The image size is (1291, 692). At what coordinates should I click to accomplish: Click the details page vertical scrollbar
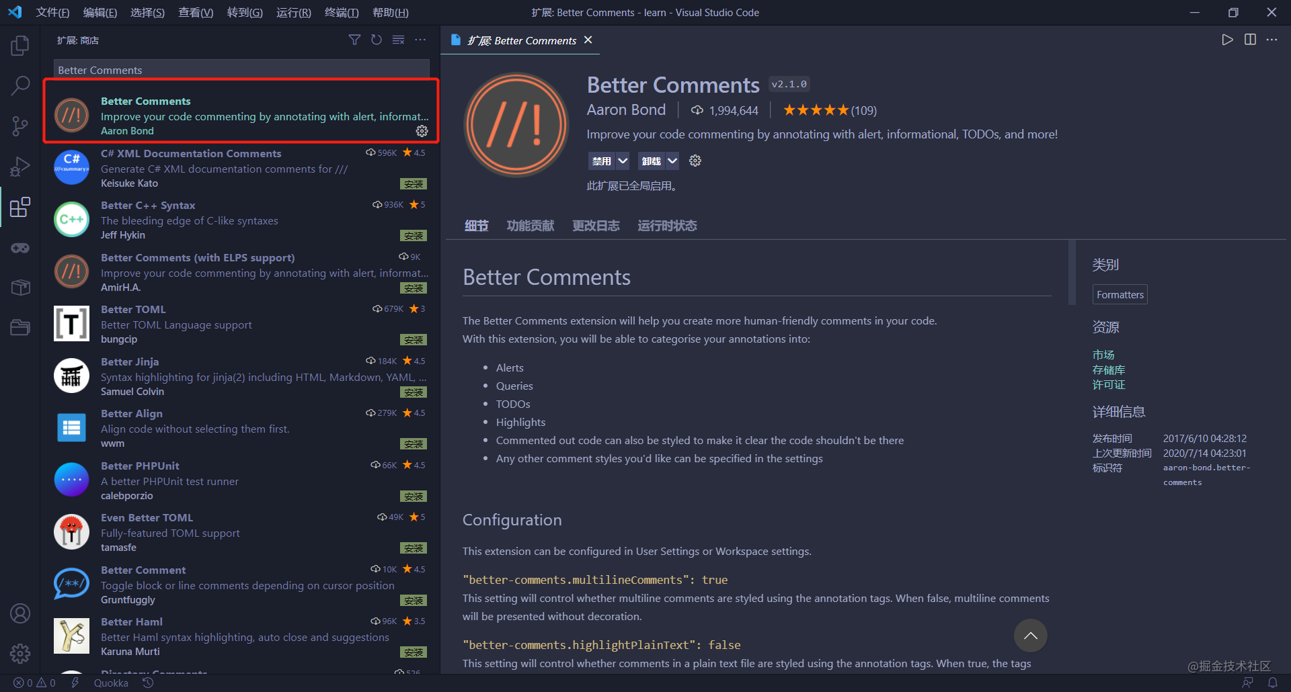1072,272
